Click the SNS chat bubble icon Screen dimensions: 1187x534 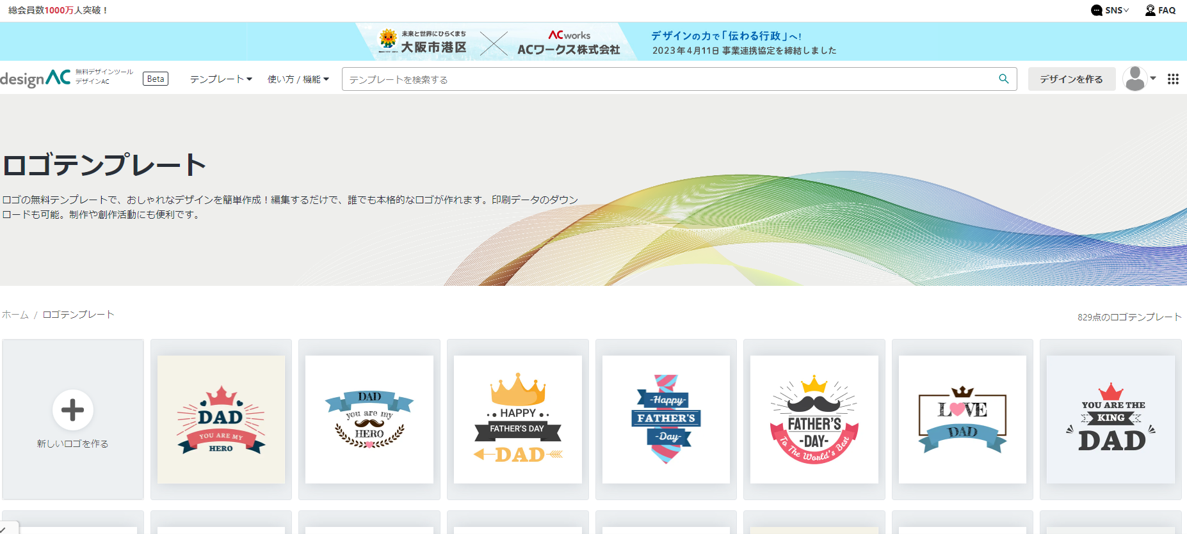[1096, 10]
